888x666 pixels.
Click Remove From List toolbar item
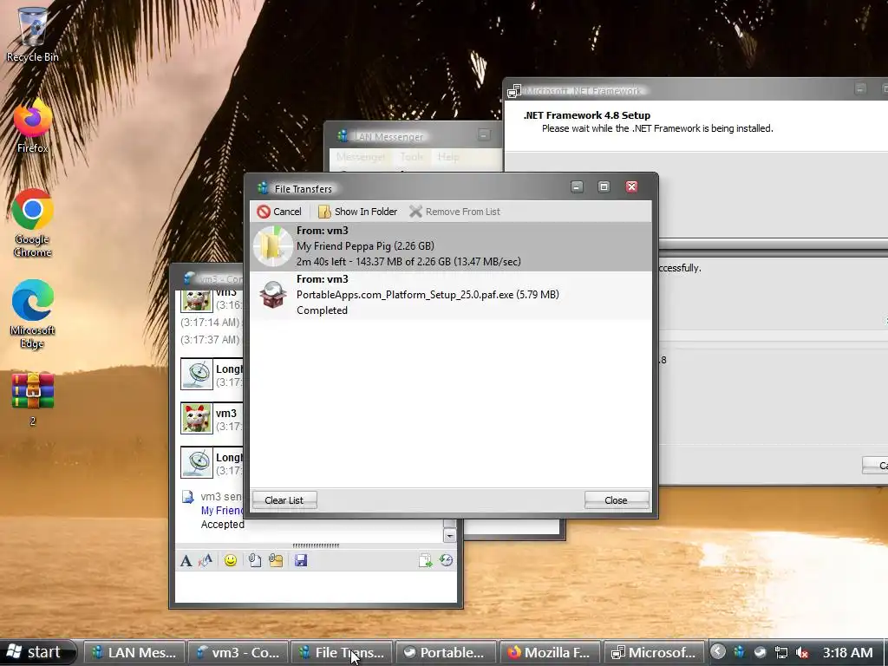click(454, 212)
